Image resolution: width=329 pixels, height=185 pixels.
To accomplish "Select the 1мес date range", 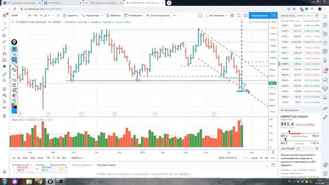I will coord(25,158).
